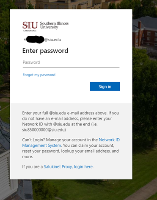Click the Enter password heading

click(x=45, y=51)
